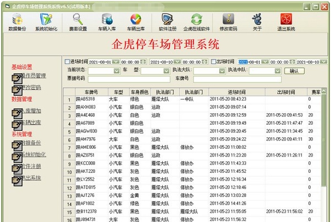The height and width of the screenshot is (222, 331).
Task: Enable the 出场时间 checkbox
Action: coord(213,61)
